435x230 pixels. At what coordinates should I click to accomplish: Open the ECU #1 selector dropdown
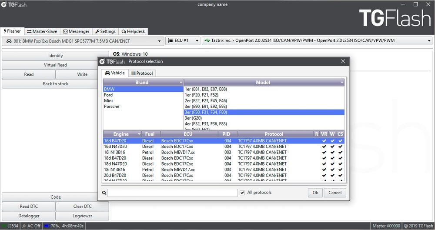pyautogui.click(x=197, y=41)
